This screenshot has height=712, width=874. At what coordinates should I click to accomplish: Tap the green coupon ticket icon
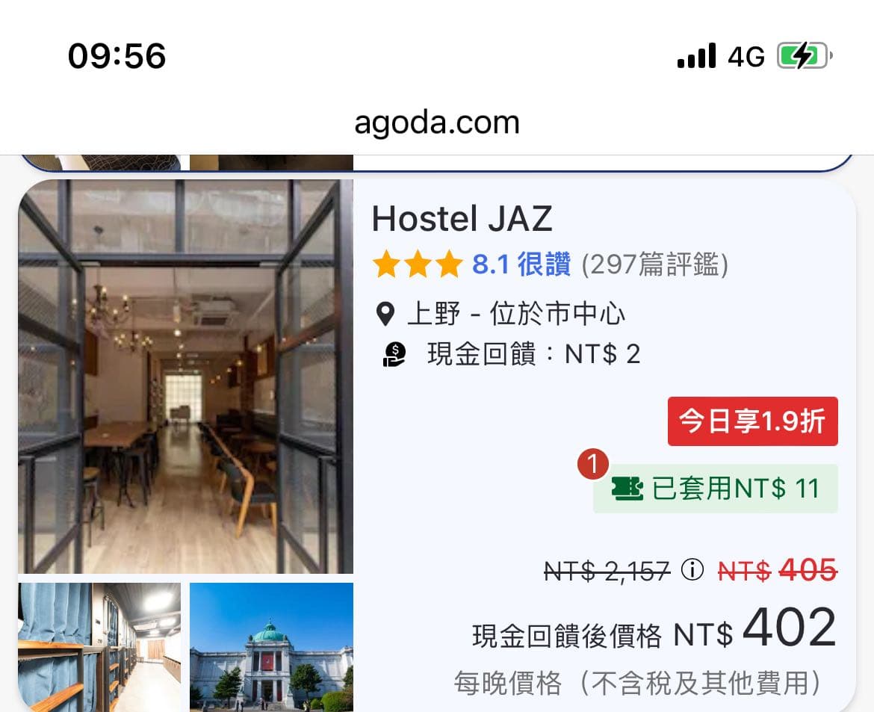click(627, 489)
